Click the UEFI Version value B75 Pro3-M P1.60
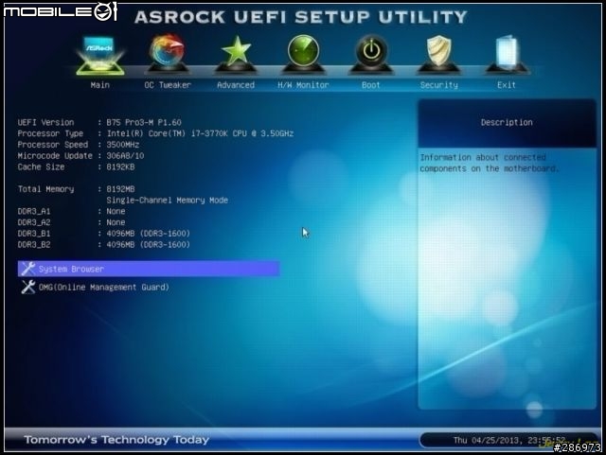 (x=144, y=122)
